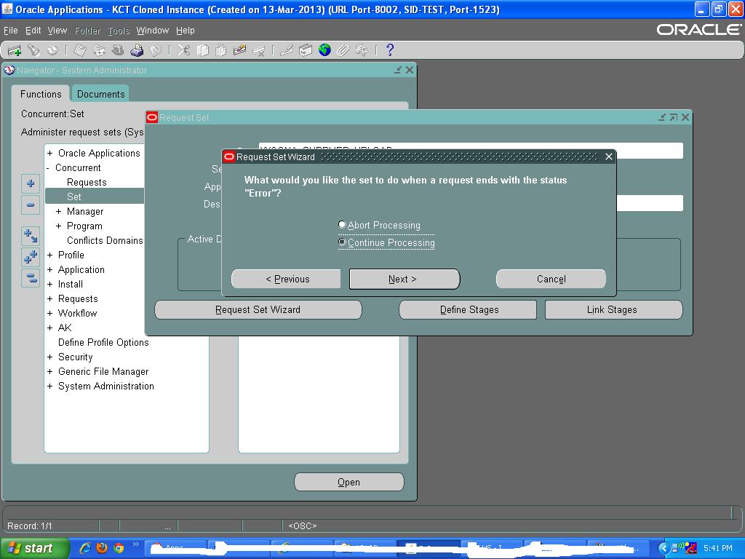Select Define Profile Options in tree
The width and height of the screenshot is (745, 559).
click(x=103, y=343)
